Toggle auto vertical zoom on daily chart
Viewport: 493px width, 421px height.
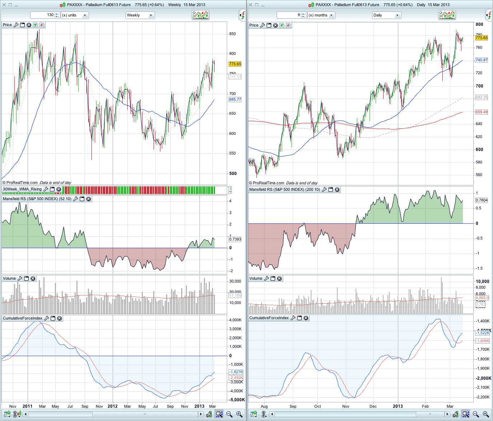465,414
